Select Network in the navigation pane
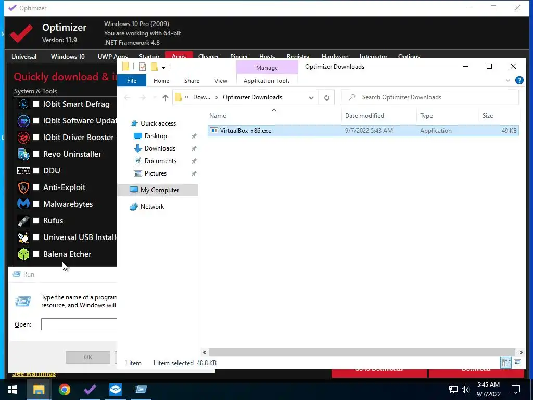Viewport: 533px width, 400px height. (x=152, y=207)
